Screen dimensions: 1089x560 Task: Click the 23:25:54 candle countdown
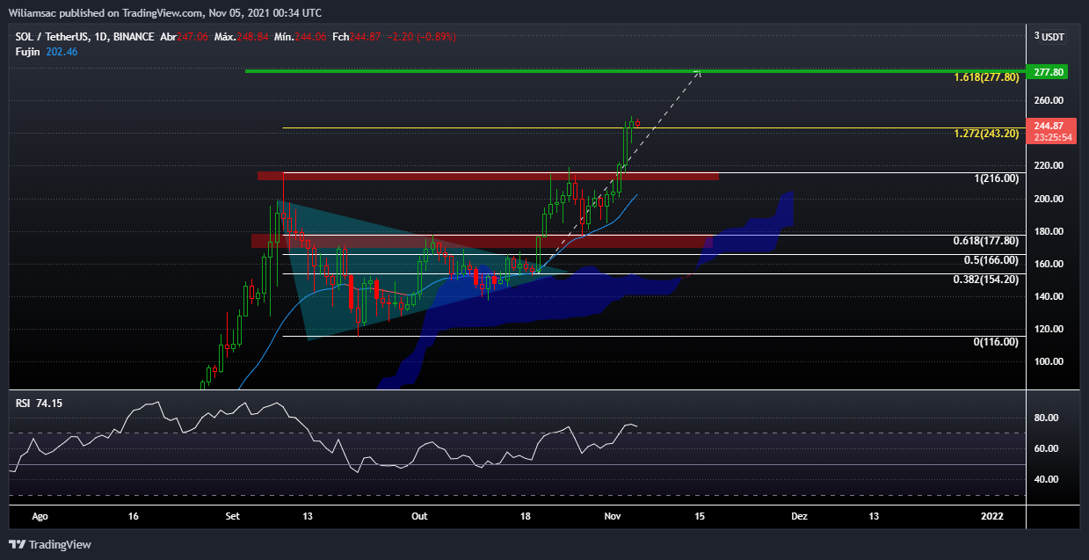click(x=1052, y=137)
